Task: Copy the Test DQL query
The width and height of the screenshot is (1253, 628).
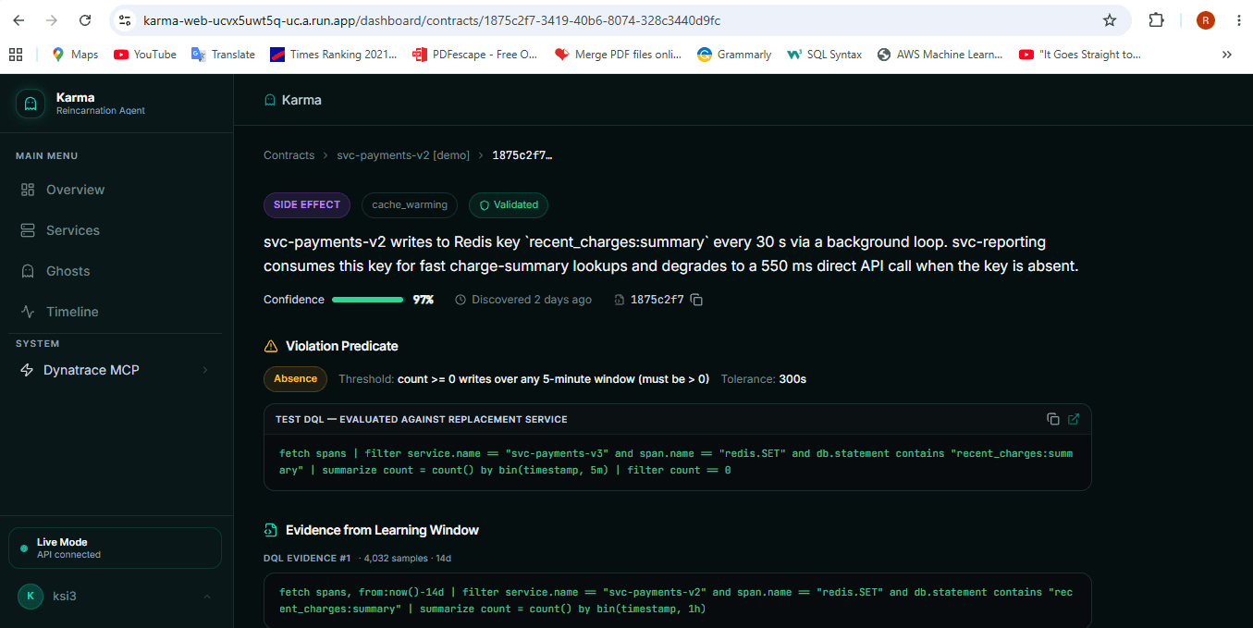Action: coord(1053,419)
